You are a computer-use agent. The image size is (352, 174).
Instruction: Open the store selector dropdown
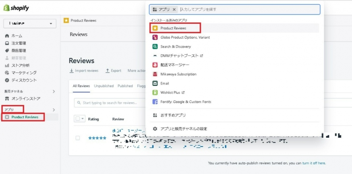point(30,24)
